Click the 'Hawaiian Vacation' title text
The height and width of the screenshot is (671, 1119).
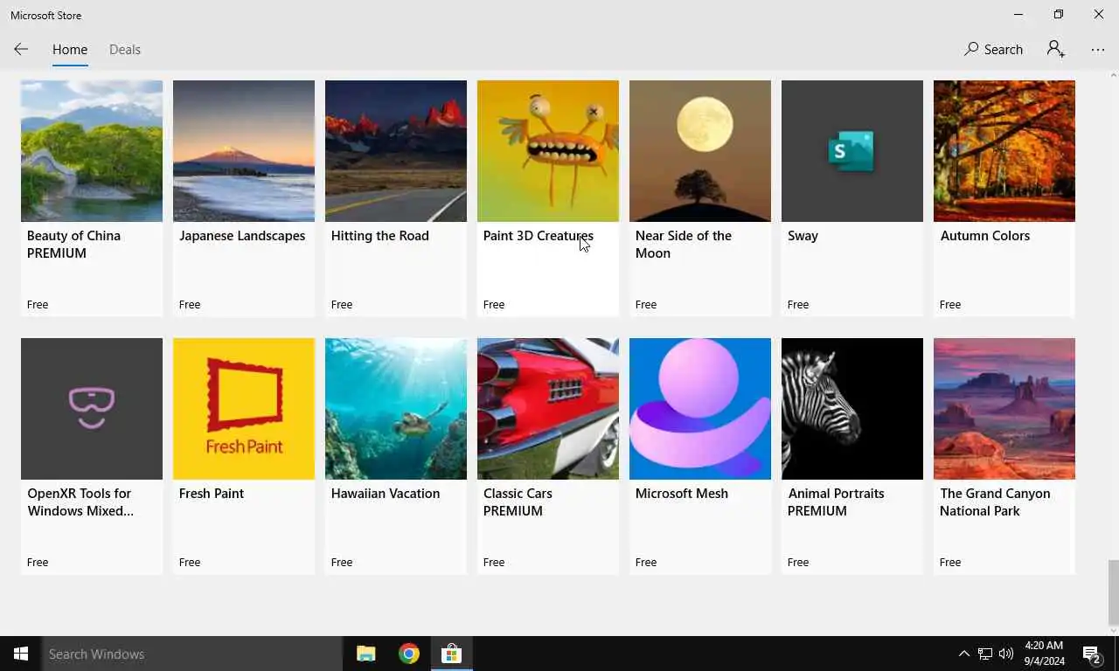(x=386, y=494)
